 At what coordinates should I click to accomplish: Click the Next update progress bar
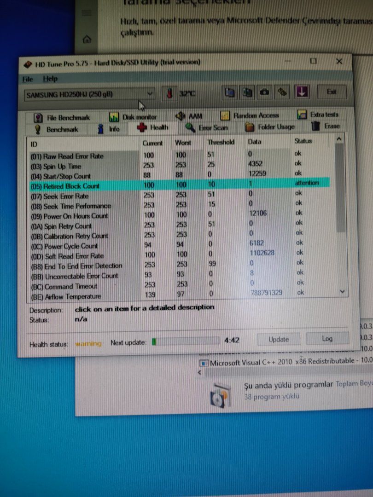point(185,341)
